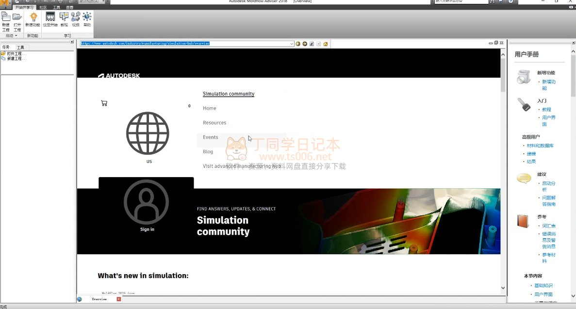Click the 打开工程 (Open Project) ribbon icon
This screenshot has height=309, width=576.
pyautogui.click(x=17, y=19)
